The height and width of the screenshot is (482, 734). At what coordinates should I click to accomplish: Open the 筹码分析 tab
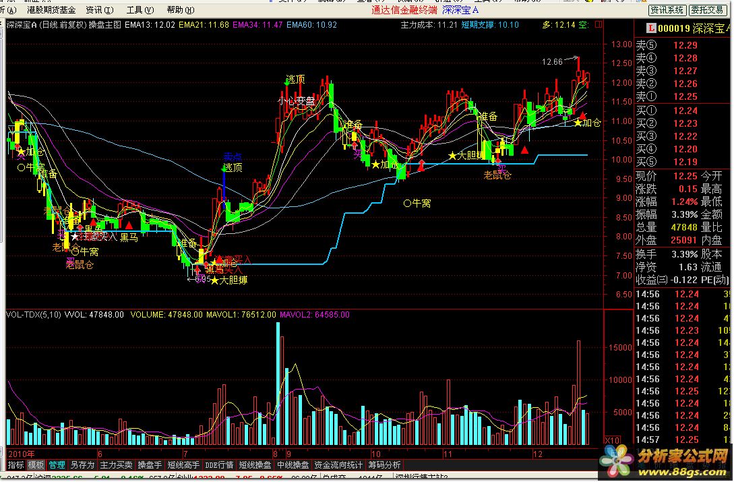[x=384, y=465]
